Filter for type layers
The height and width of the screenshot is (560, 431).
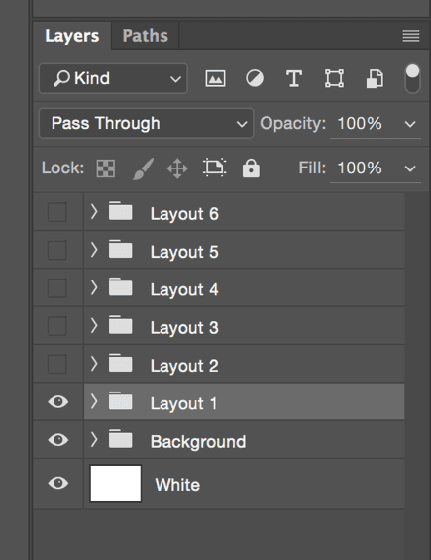pos(294,78)
